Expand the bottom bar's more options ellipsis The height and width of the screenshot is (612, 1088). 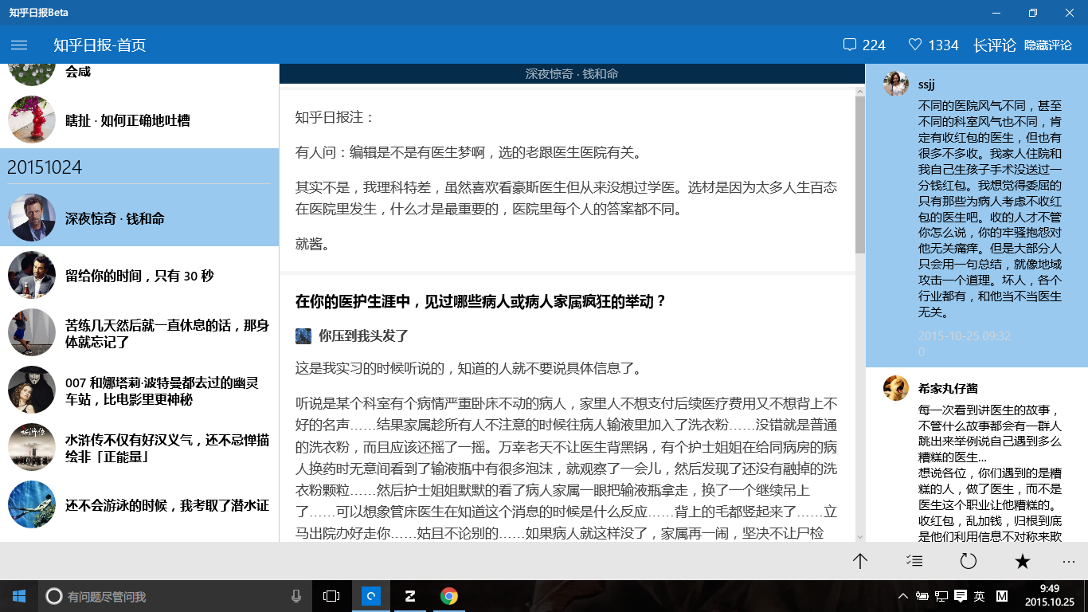coord(1069,561)
